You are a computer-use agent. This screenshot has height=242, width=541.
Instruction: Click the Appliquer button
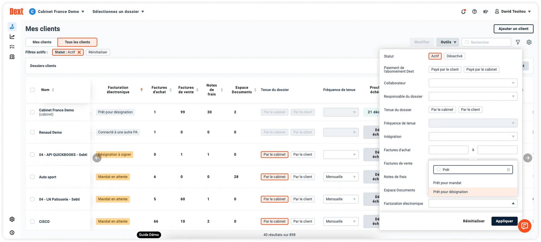[x=504, y=221]
